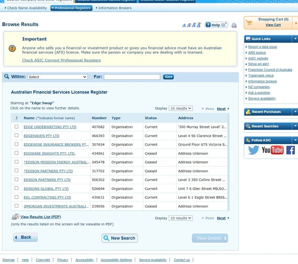
Task: Open top Display 10 results dropdown
Action: pyautogui.click(x=181, y=108)
